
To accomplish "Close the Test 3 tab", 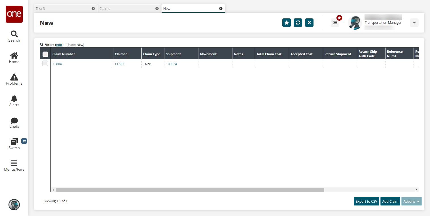I will tap(93, 8).
